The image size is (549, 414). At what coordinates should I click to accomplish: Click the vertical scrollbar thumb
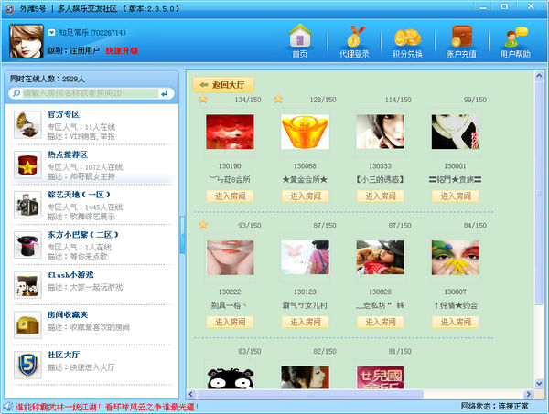pyautogui.click(x=539, y=193)
